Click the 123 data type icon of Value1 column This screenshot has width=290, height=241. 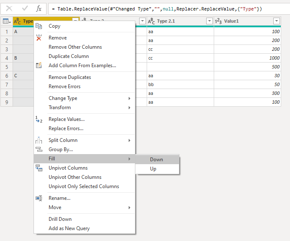point(218,21)
